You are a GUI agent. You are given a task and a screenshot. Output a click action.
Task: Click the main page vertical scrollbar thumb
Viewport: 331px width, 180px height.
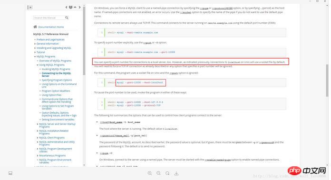point(327,81)
